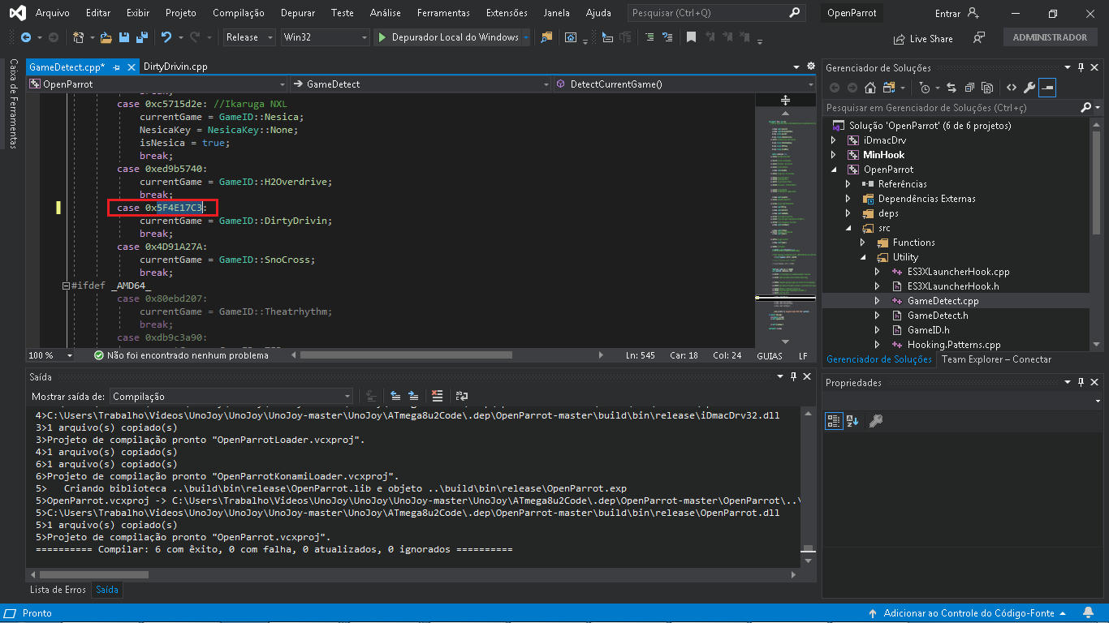This screenshot has height=623, width=1109.
Task: Switch to the DirtyDrivin.cpp tab
Action: coord(175,67)
